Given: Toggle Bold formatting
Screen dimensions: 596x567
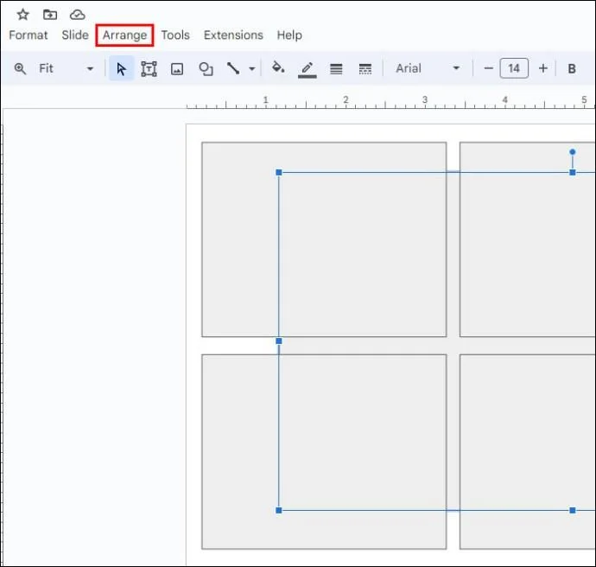Looking at the screenshot, I should tap(572, 69).
